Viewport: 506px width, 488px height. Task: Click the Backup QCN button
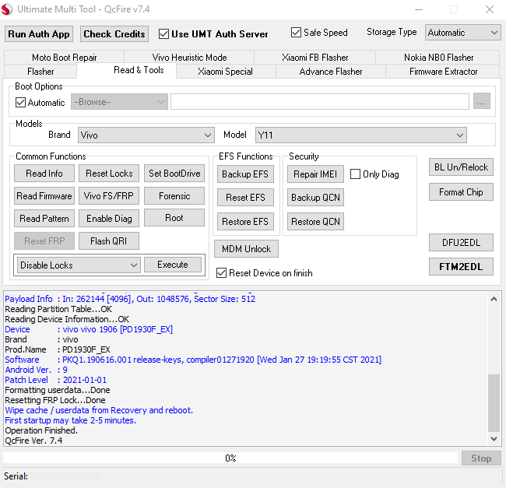point(315,198)
